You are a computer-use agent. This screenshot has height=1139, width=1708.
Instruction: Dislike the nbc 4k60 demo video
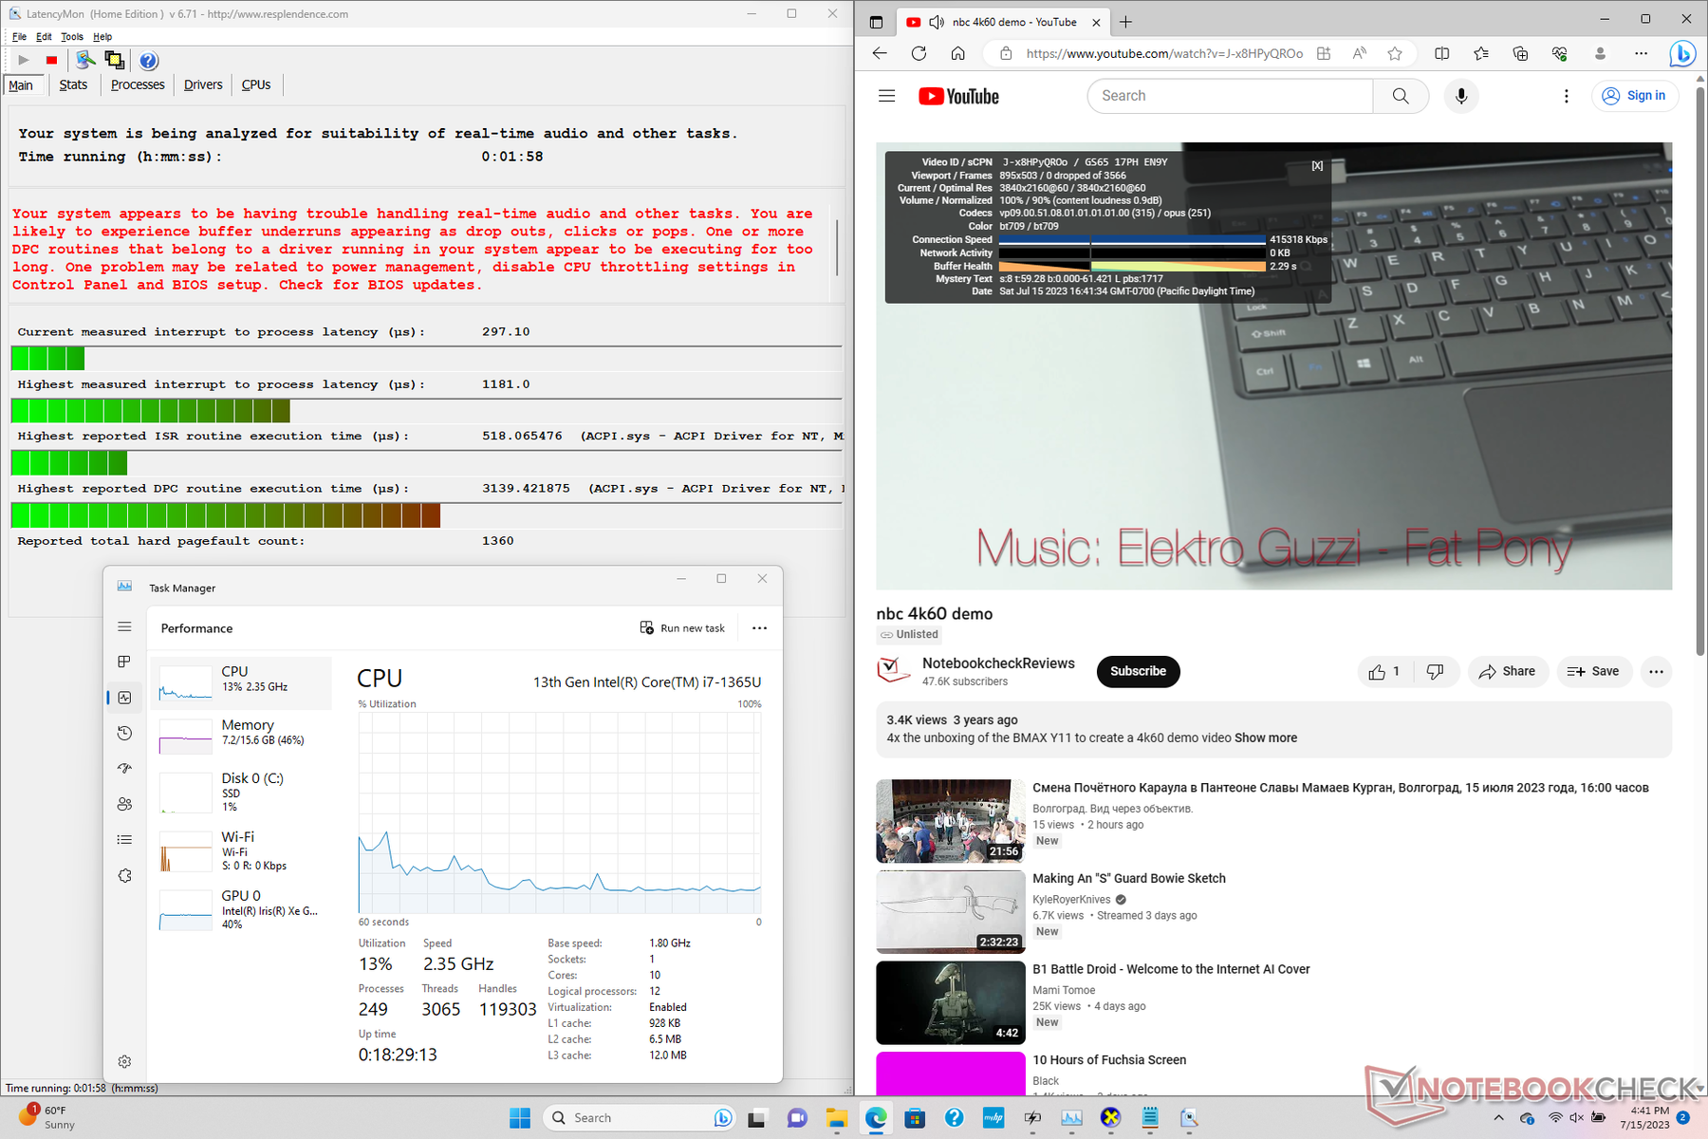1436,671
